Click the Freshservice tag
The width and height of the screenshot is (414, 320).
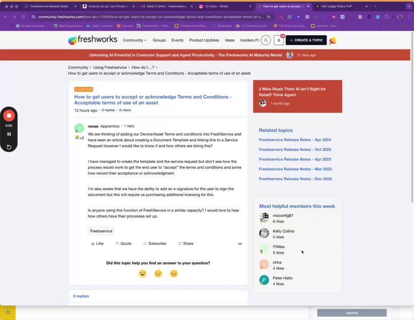[x=101, y=231]
